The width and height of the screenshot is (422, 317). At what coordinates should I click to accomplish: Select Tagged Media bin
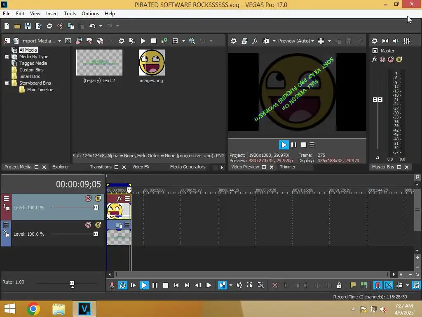(33, 63)
